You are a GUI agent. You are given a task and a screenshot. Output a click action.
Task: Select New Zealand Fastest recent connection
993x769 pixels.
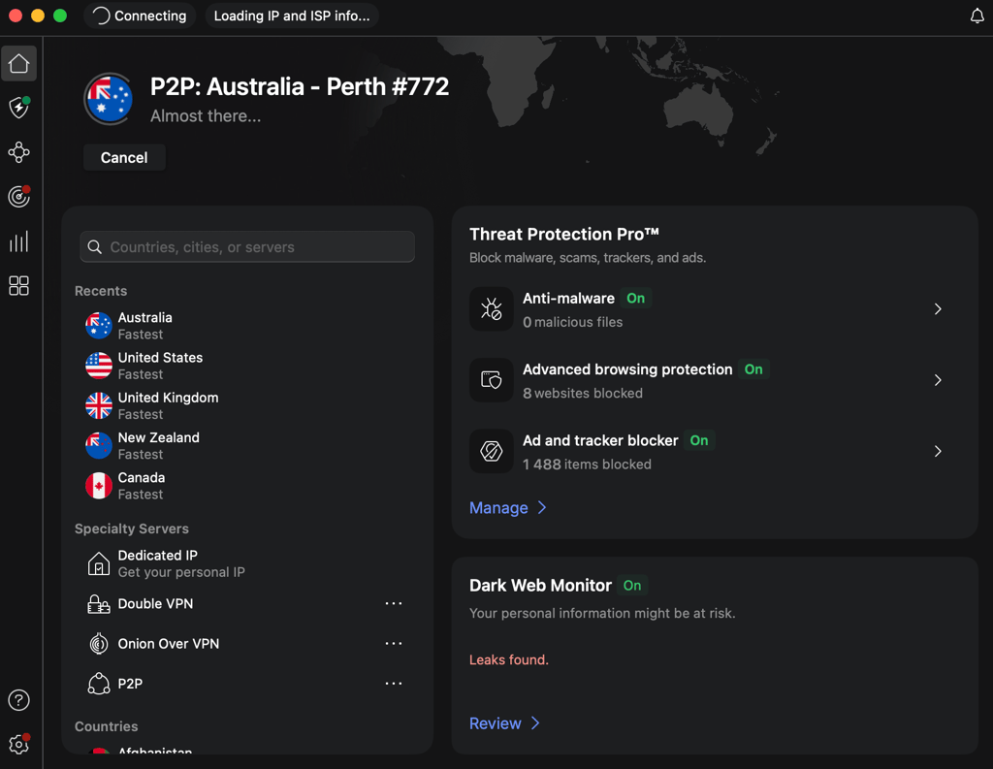247,445
